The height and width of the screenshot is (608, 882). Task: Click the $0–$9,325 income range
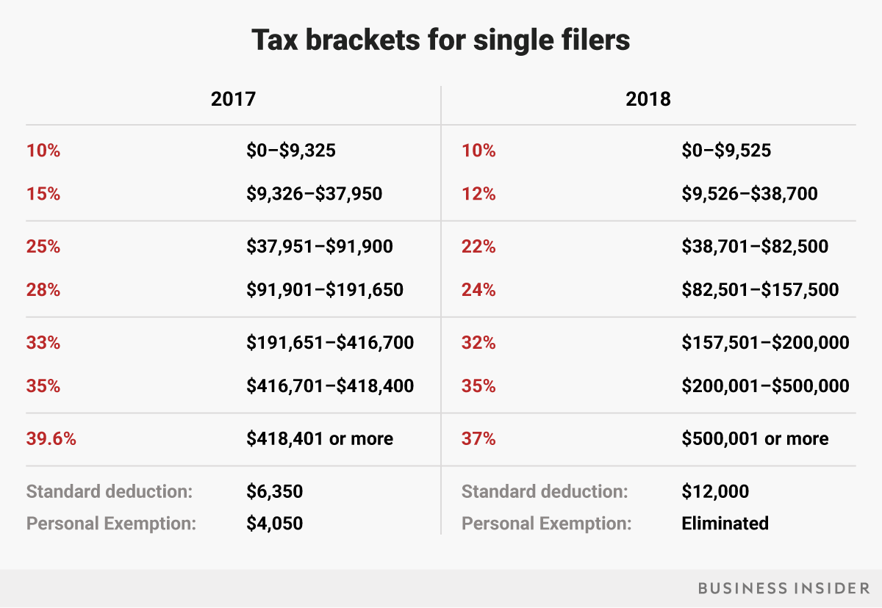coord(291,151)
